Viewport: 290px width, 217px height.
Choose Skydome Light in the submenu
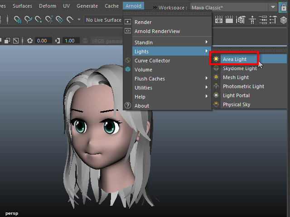pos(239,68)
